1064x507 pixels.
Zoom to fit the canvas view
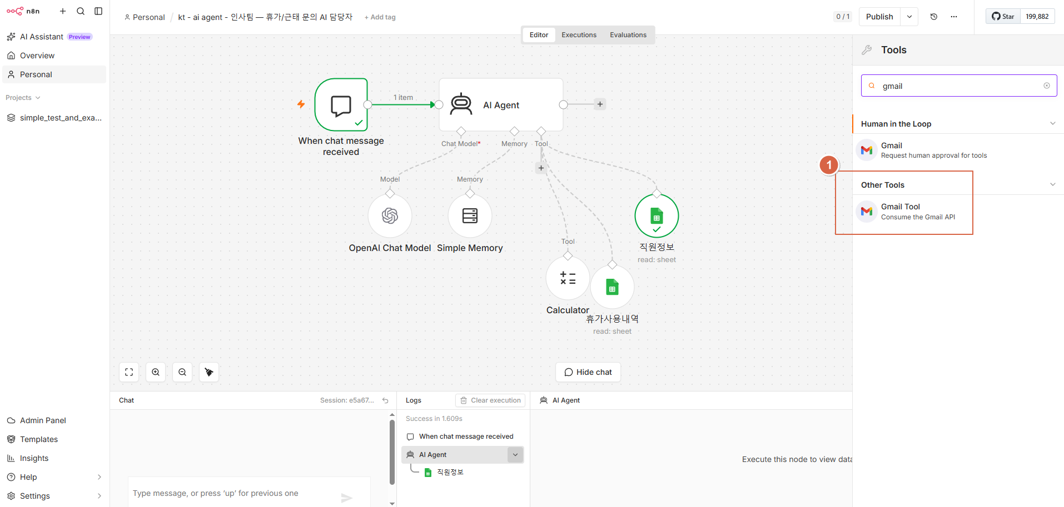tap(129, 372)
